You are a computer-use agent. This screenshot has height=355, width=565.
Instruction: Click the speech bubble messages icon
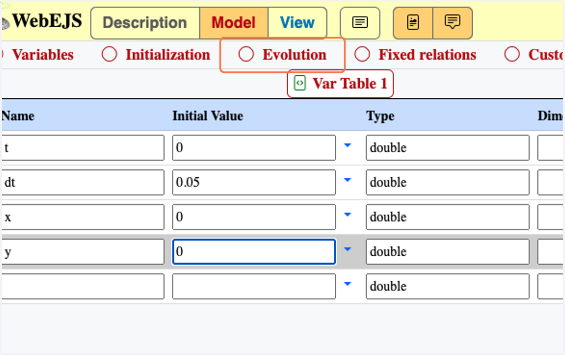tap(452, 23)
